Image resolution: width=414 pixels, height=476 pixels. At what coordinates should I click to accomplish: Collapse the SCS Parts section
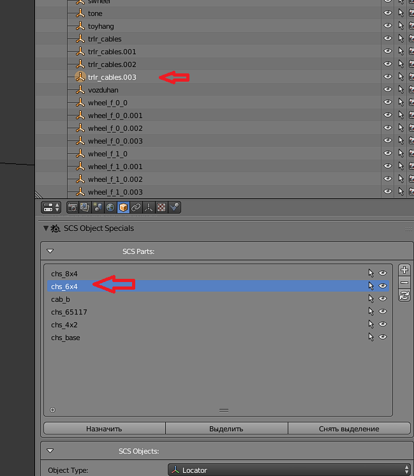click(50, 251)
